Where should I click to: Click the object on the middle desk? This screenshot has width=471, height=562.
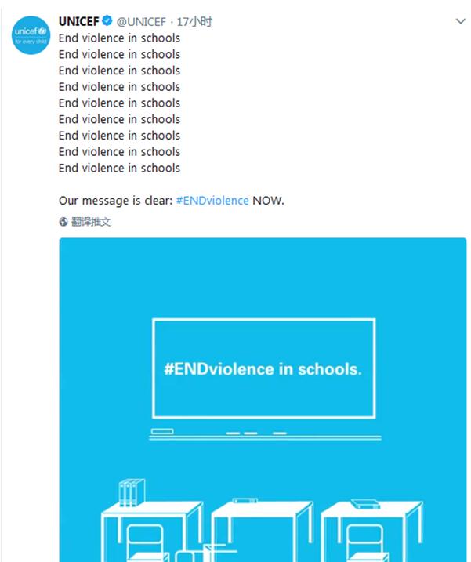pos(245,500)
